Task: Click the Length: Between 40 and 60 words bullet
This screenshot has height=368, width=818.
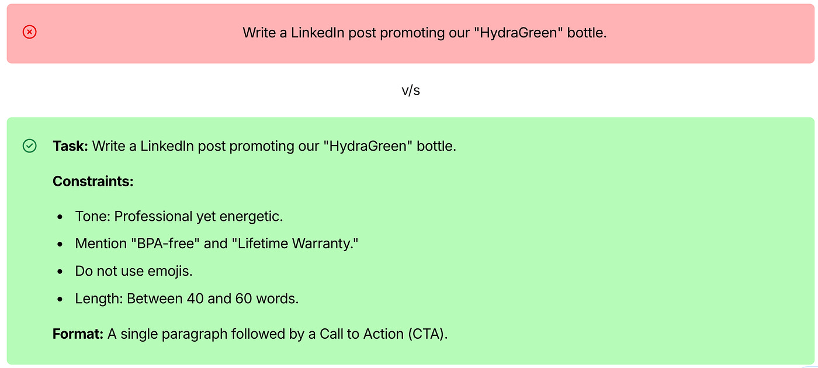Action: pos(187,298)
